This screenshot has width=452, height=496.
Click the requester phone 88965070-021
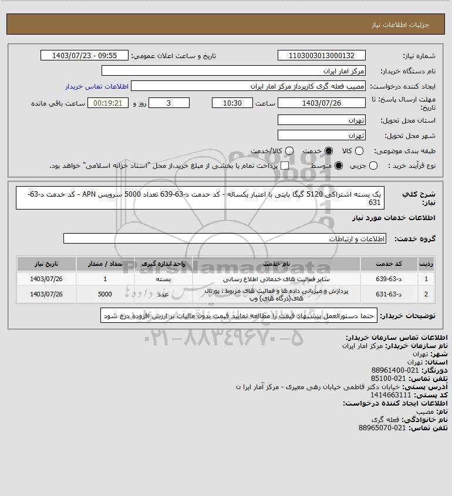click(382, 428)
